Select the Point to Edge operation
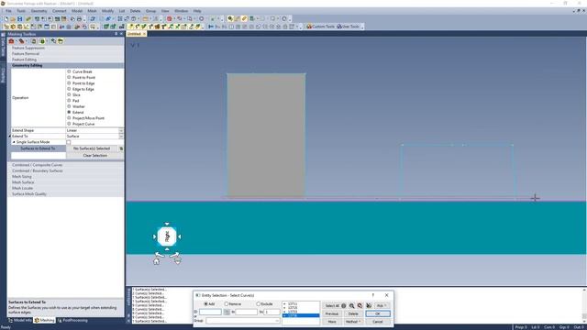Image resolution: width=587 pixels, height=330 pixels. click(x=69, y=83)
